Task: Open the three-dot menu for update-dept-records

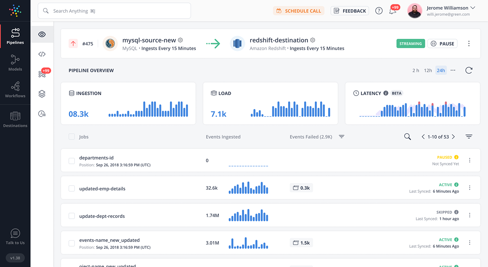Action: pyautogui.click(x=470, y=215)
